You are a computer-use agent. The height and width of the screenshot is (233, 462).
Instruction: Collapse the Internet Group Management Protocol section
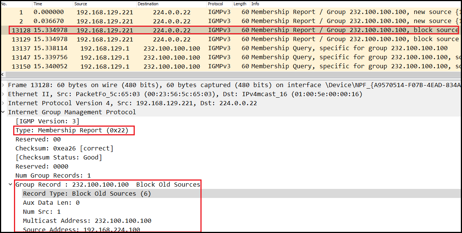[x=4, y=112]
